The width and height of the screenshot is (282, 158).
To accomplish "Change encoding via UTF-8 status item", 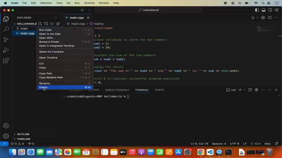I will tap(234, 144).
